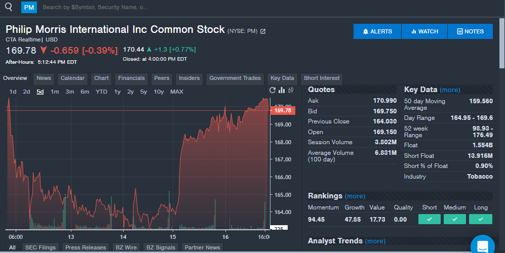Switch to the News tab
The image size is (505, 253).
coord(44,78)
